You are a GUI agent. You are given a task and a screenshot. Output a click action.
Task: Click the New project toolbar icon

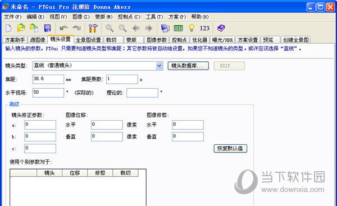click(x=8, y=28)
